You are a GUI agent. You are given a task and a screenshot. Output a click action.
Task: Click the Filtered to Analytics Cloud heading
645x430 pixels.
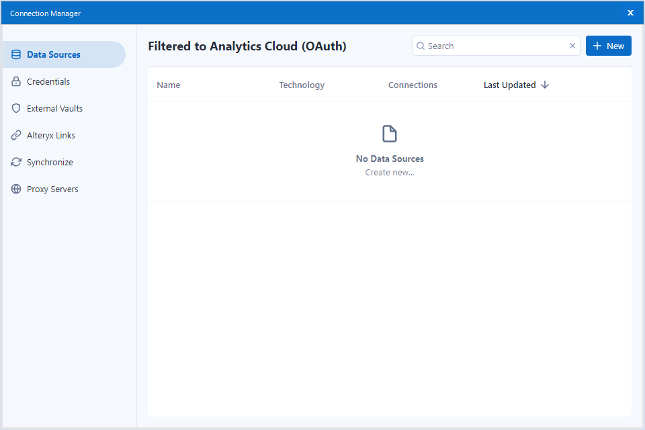[247, 46]
